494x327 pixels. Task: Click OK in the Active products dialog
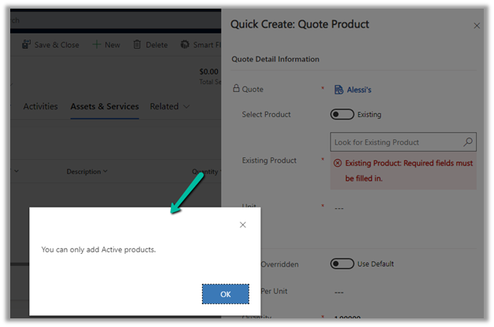coord(225,294)
